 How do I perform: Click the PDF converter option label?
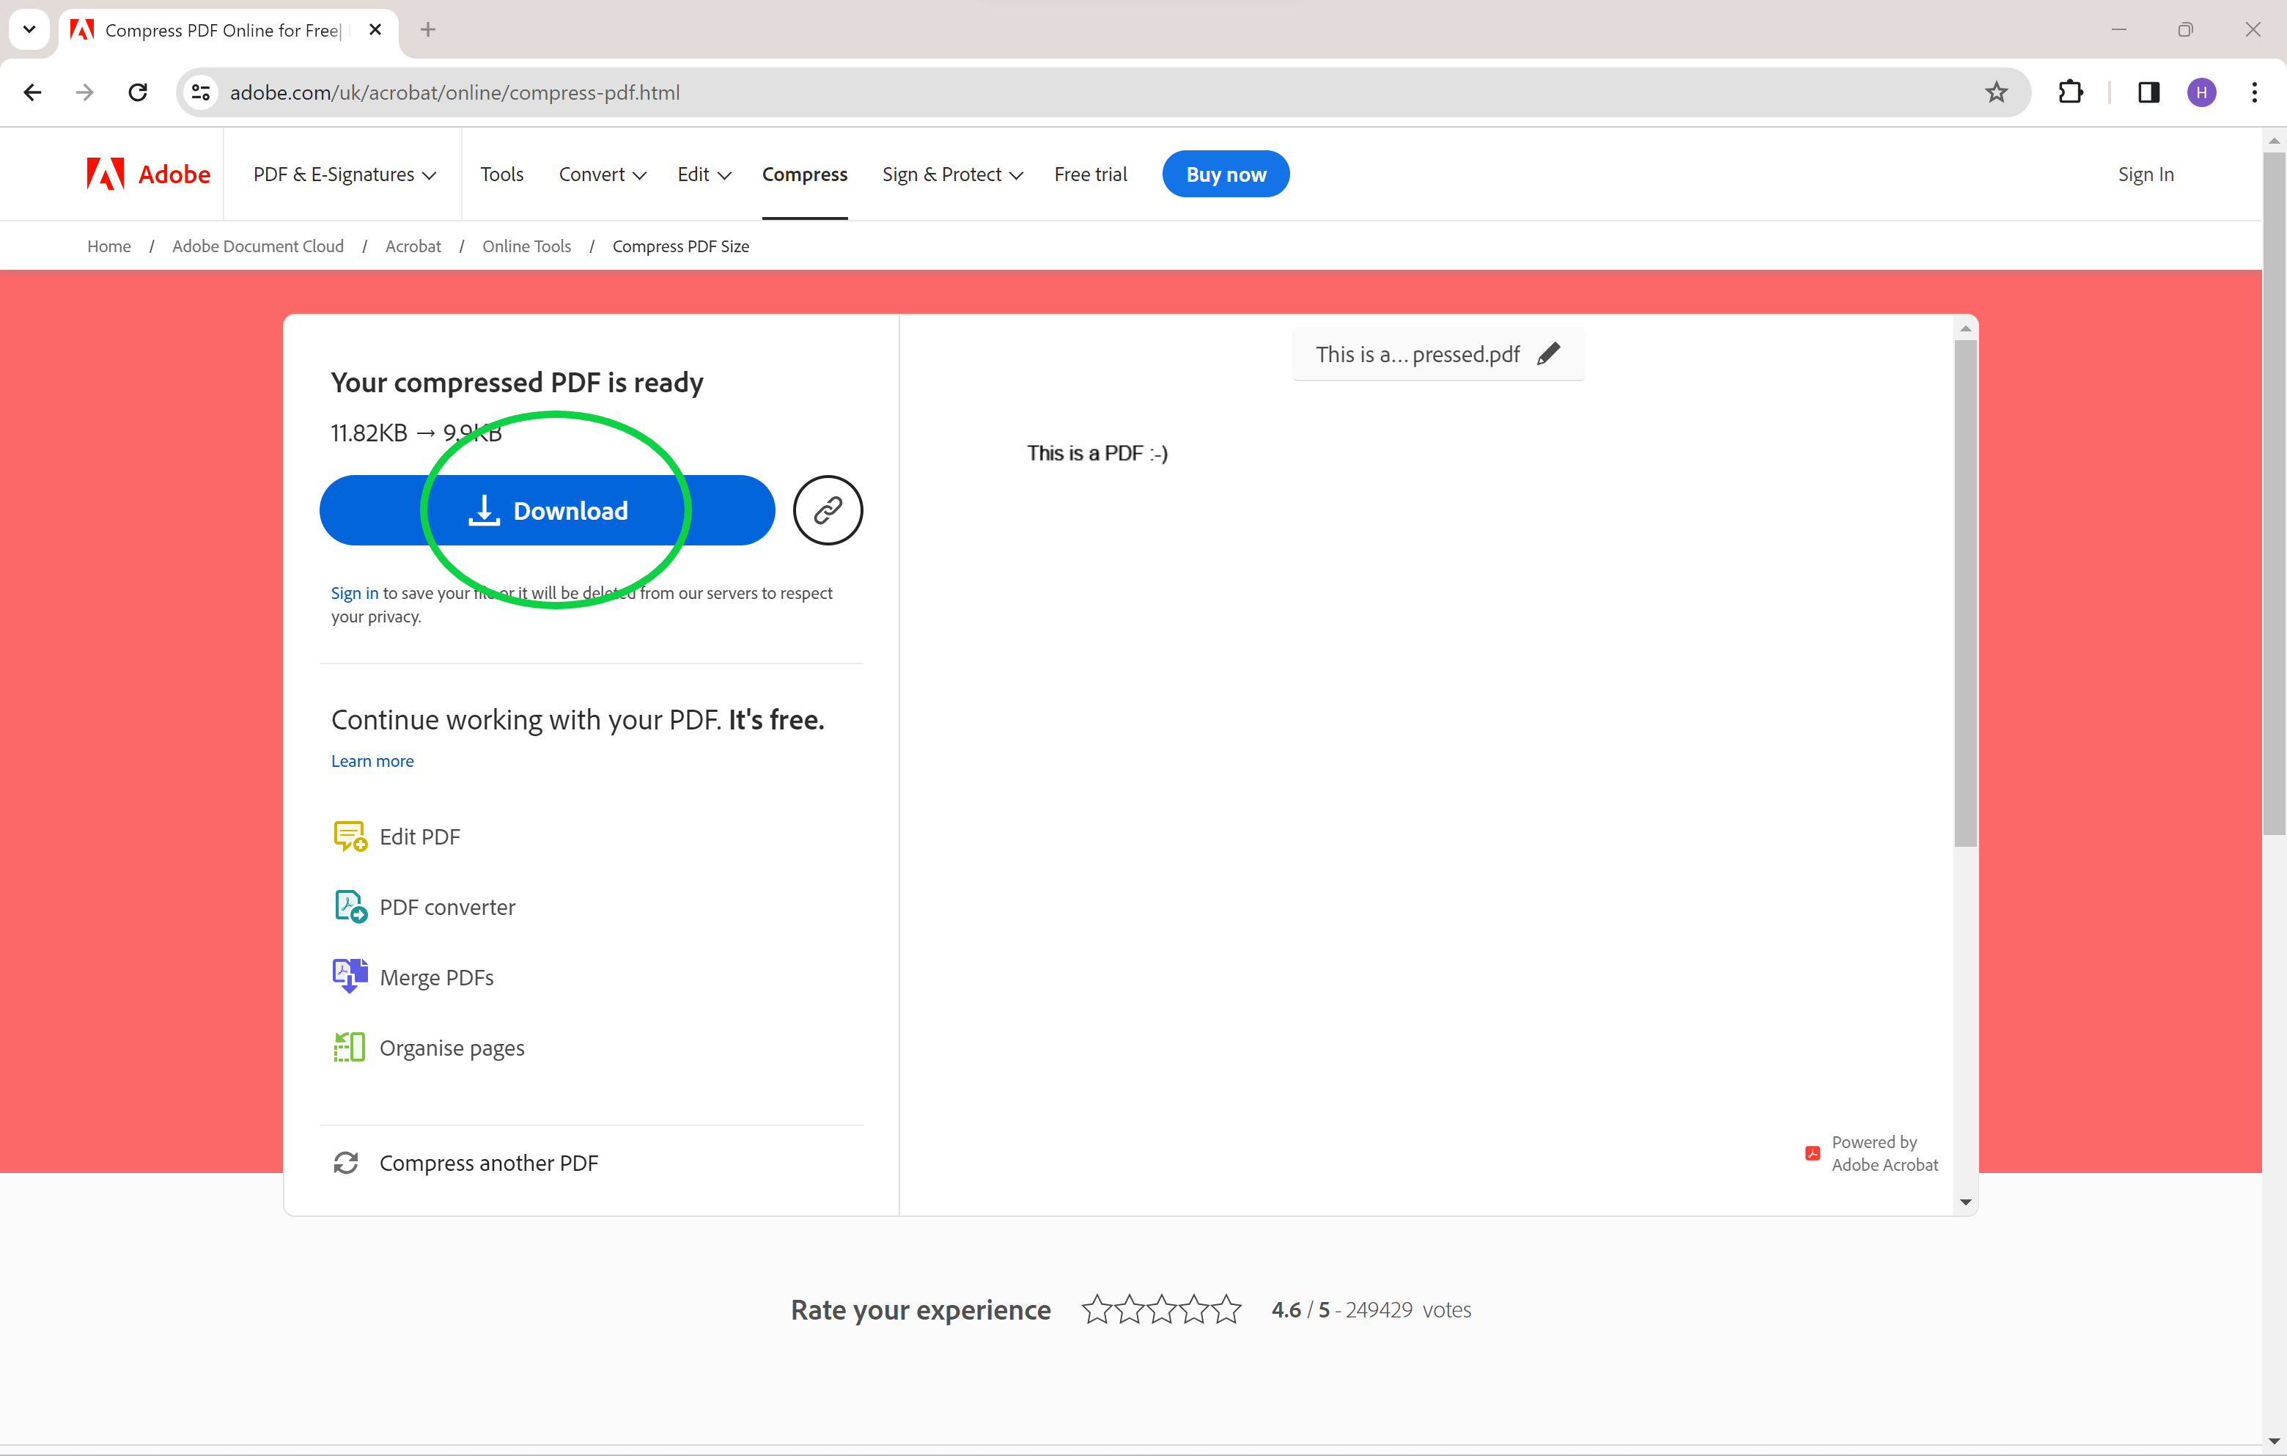447,907
